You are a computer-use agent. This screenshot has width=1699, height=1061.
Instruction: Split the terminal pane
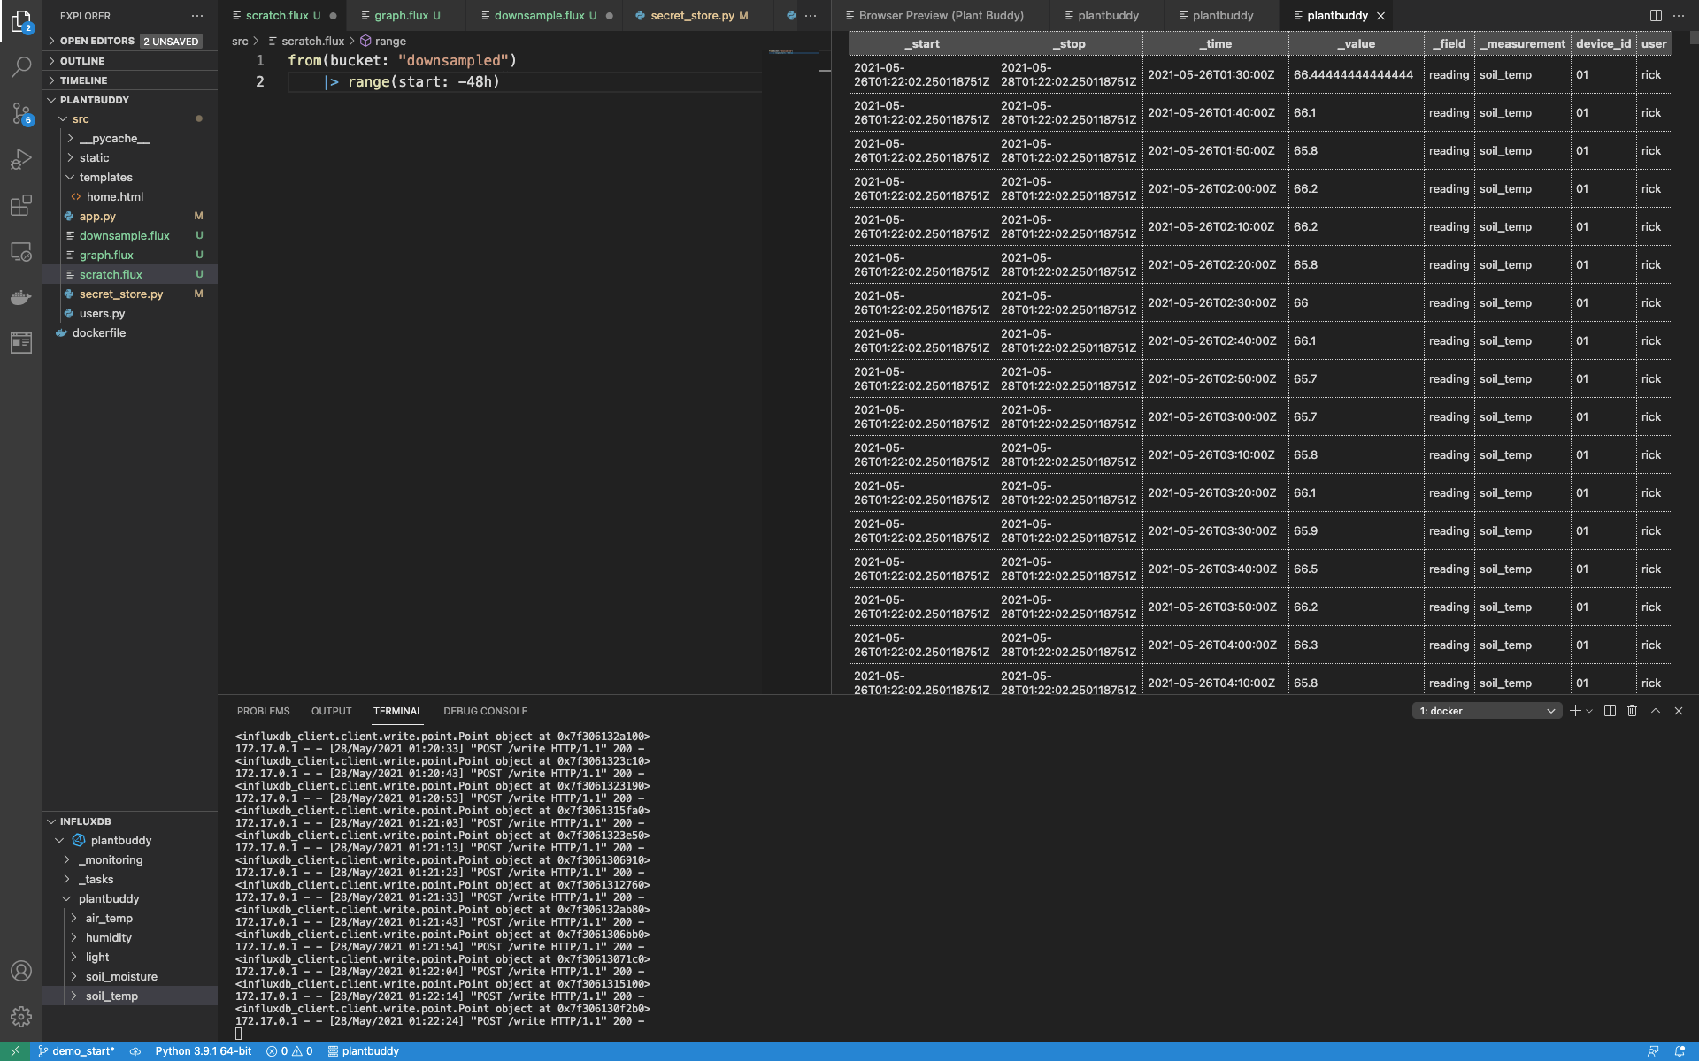point(1609,711)
